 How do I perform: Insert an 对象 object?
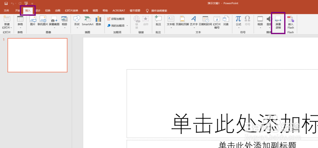pos(226,21)
